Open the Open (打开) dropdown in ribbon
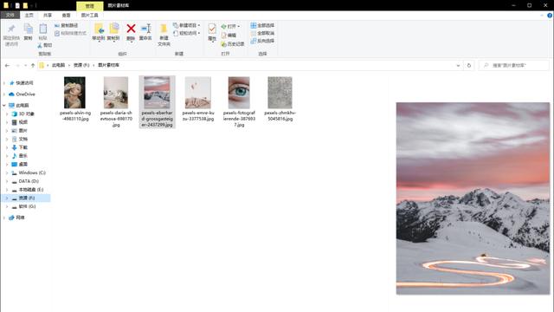This screenshot has width=554, height=312. click(230, 27)
